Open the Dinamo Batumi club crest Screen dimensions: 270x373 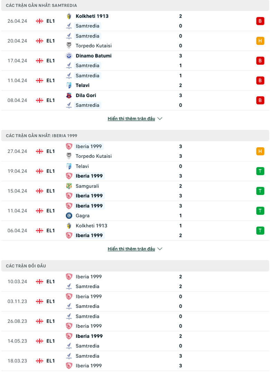click(x=69, y=56)
